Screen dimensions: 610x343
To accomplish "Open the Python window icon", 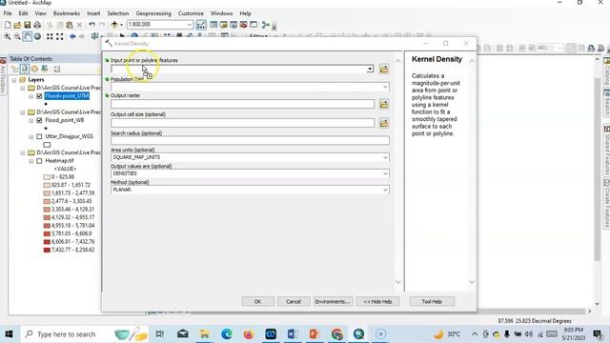I will (254, 25).
